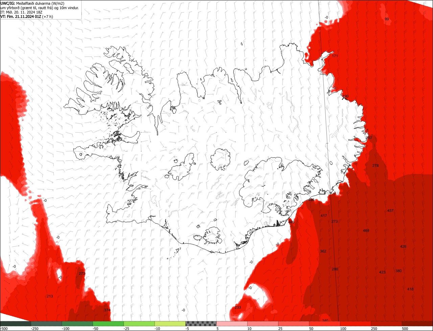This screenshot has width=433, height=331.
Task: Click the darkest green legend swatch below -250
Action: [x=15, y=324]
